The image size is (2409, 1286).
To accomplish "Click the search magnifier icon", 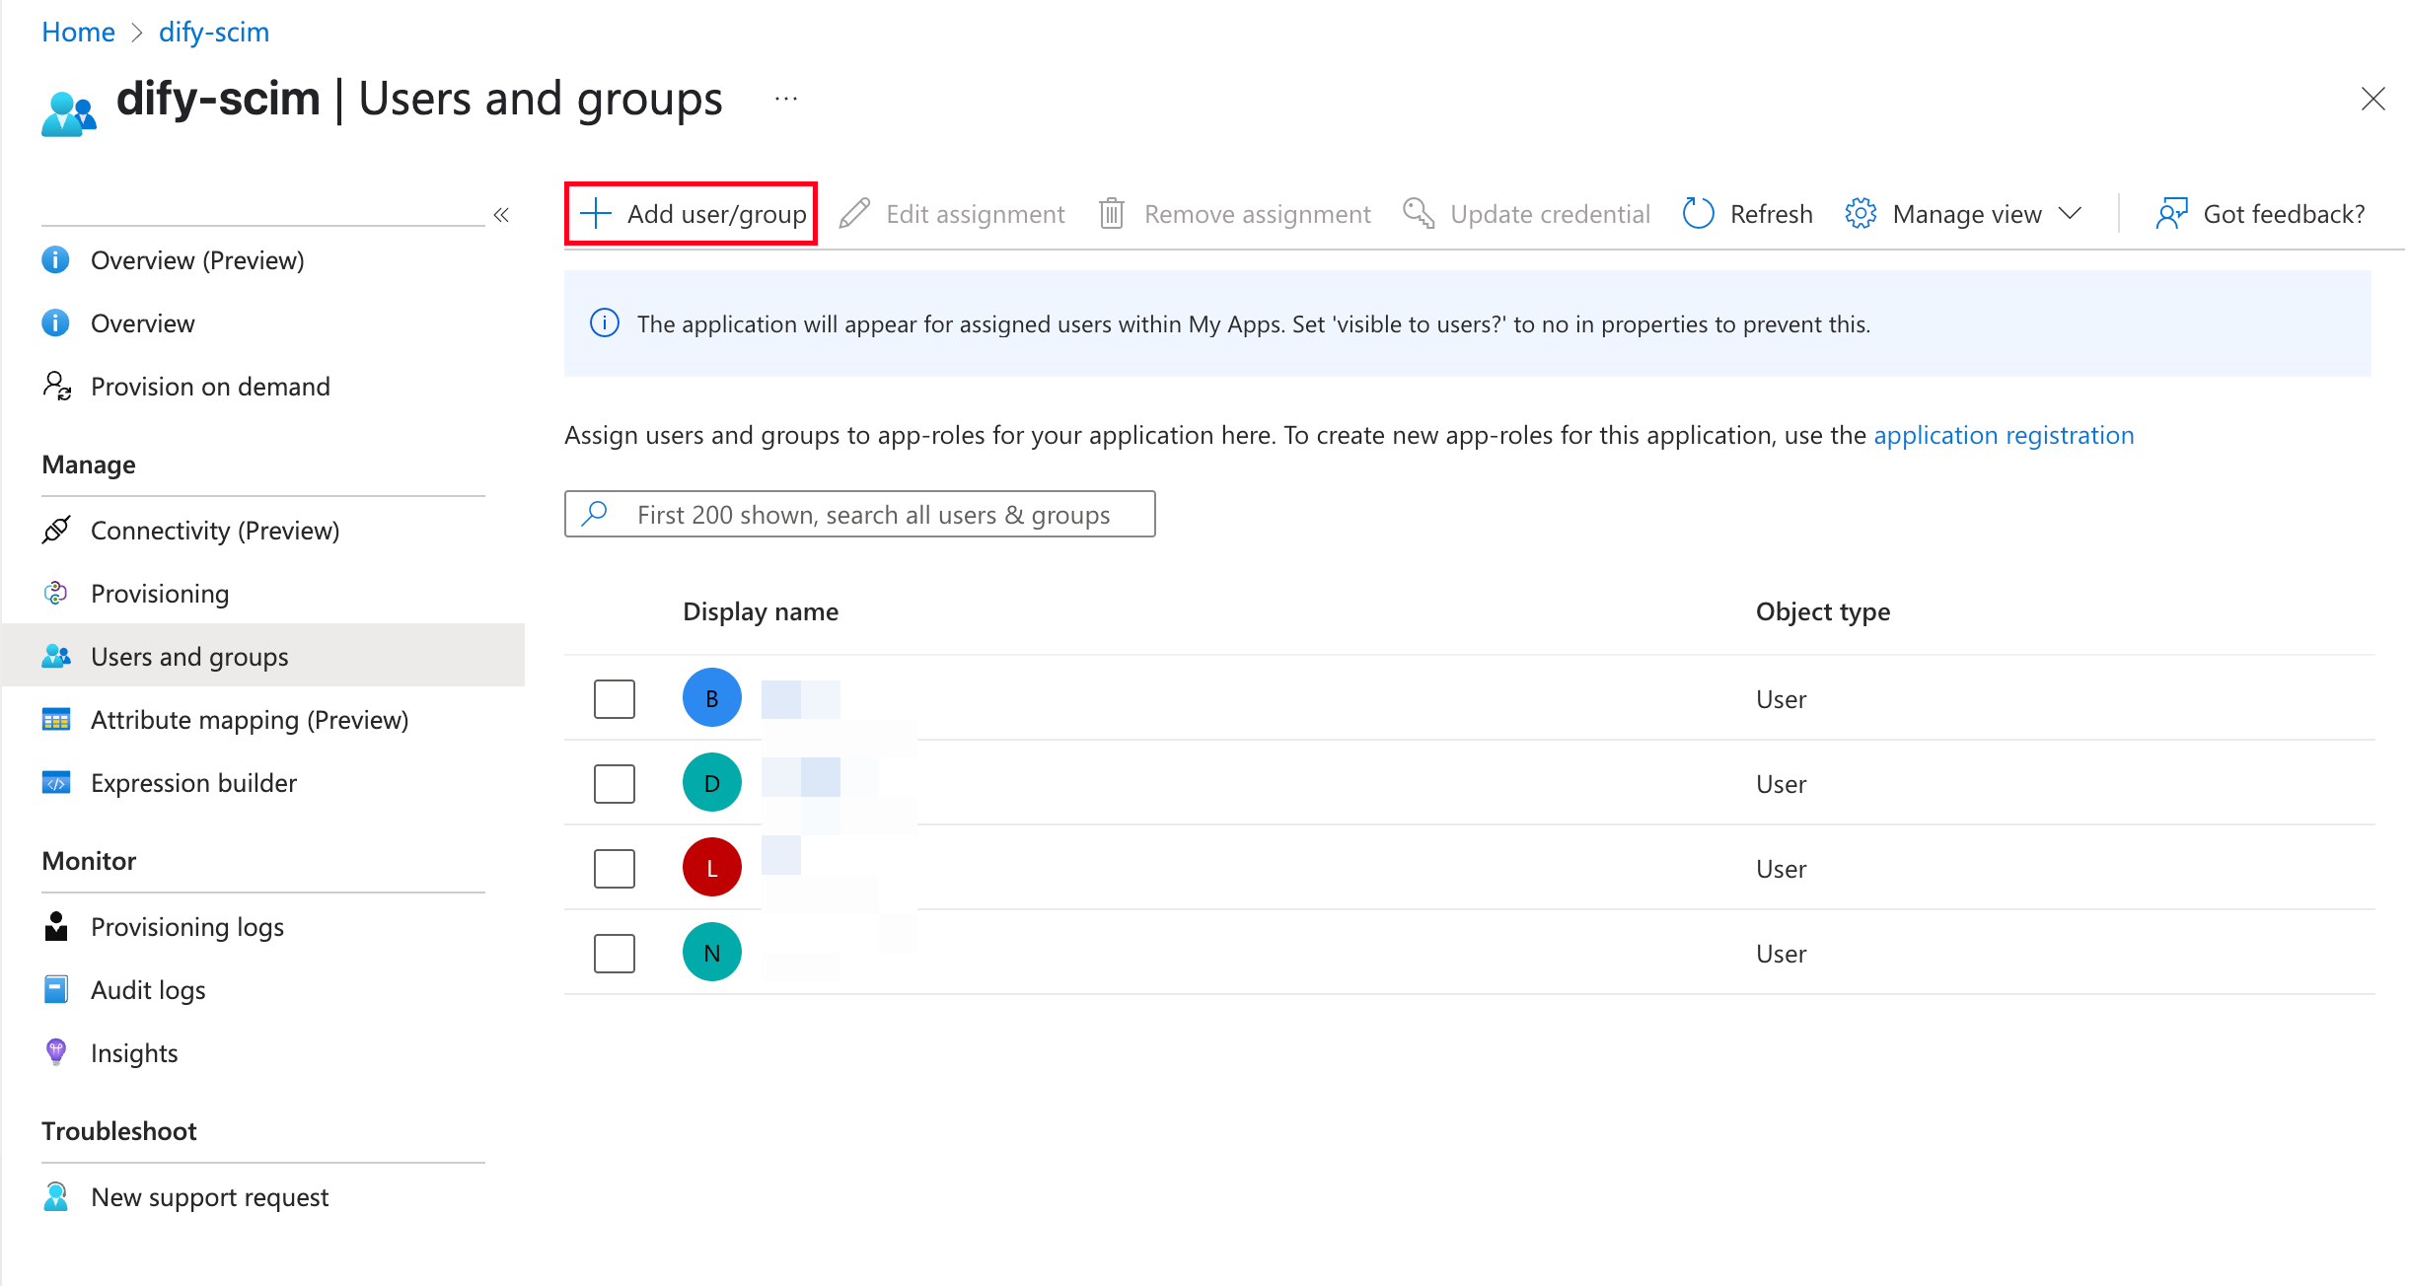I will click(x=595, y=514).
